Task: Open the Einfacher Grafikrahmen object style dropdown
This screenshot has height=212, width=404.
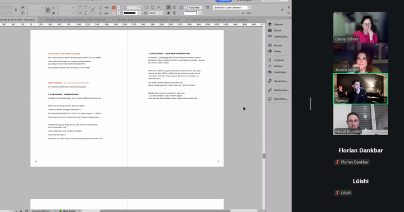Action: click(x=249, y=7)
